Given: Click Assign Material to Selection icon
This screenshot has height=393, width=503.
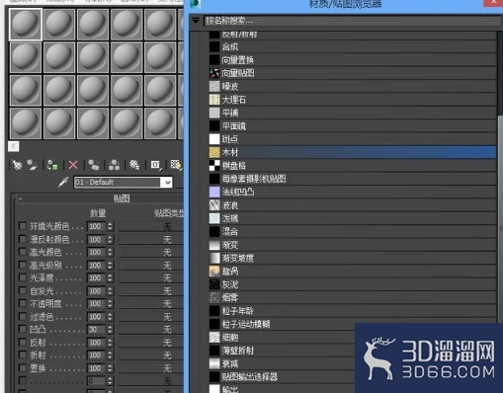Looking at the screenshot, I should click(x=52, y=165).
